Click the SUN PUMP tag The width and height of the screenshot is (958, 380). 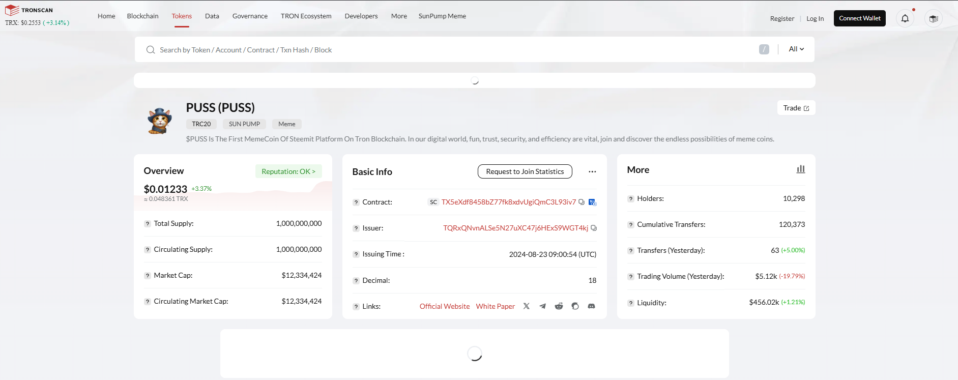(x=244, y=124)
